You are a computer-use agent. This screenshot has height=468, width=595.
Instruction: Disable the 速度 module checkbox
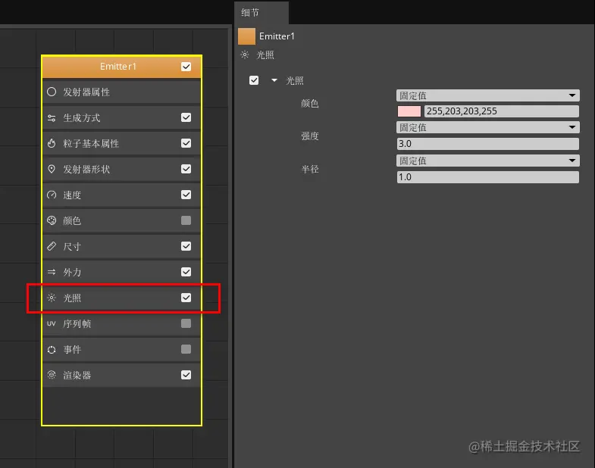tap(186, 195)
